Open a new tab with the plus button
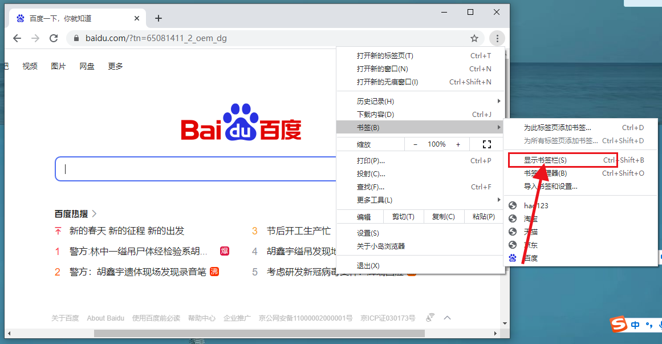Viewport: 662px width, 344px height. coord(159,18)
